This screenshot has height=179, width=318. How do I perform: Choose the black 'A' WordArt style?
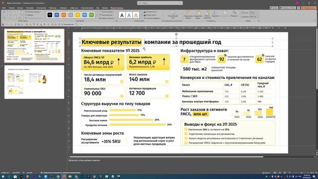(x=122, y=15)
